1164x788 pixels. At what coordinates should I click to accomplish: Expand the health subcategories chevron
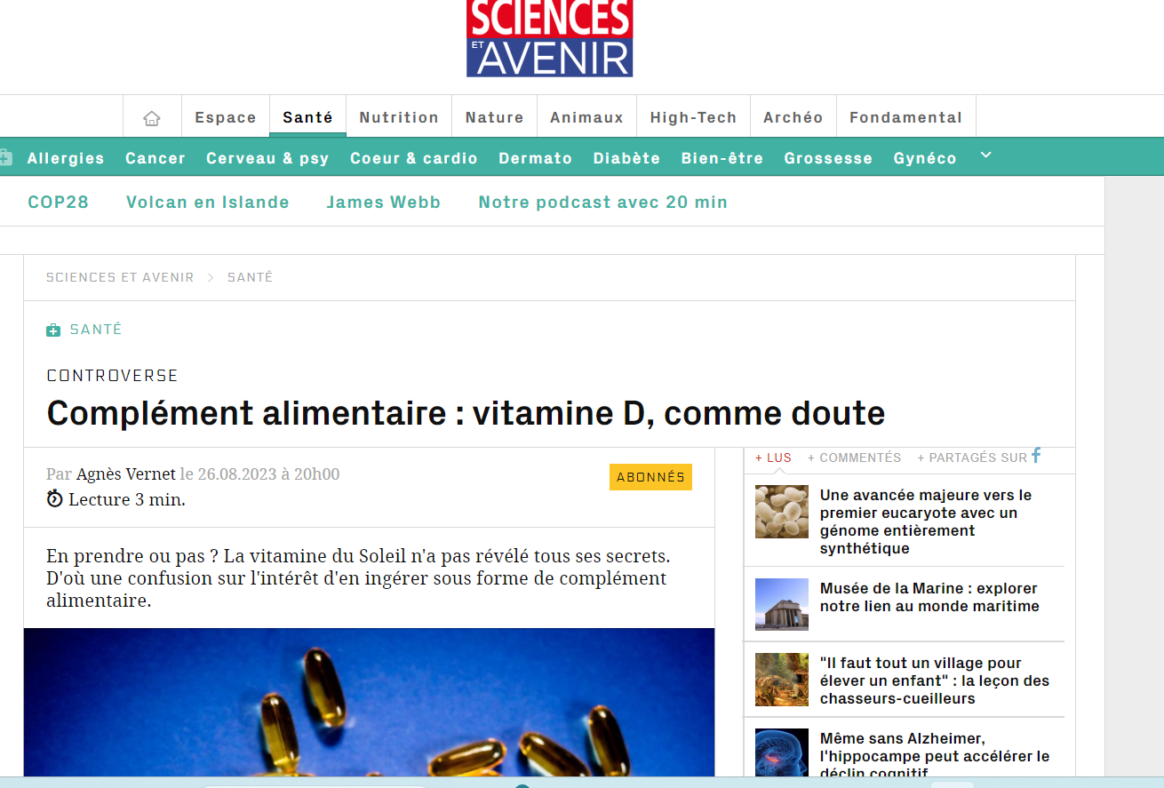(x=985, y=156)
